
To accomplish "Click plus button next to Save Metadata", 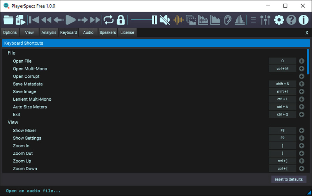I will [x=301, y=84].
